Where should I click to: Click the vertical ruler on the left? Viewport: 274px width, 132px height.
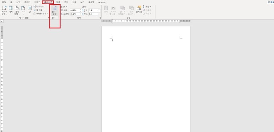click(2, 79)
